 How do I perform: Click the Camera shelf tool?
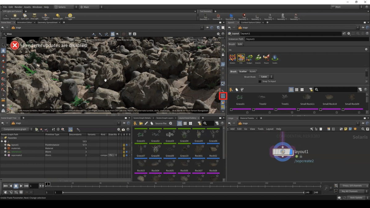(6, 16)
